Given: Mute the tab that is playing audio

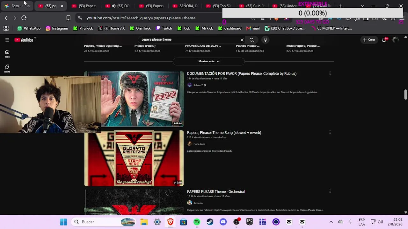Looking at the screenshot, I should tap(113, 6).
